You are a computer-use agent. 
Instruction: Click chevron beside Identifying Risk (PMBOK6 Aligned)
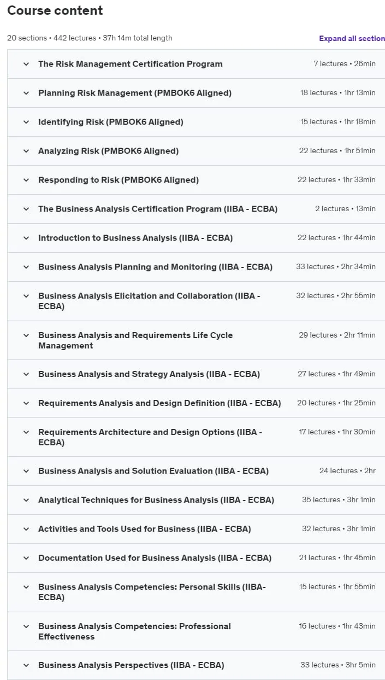click(26, 122)
